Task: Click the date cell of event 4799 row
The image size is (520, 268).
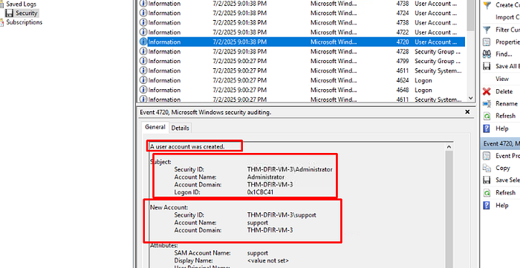Action: pyautogui.click(x=240, y=61)
